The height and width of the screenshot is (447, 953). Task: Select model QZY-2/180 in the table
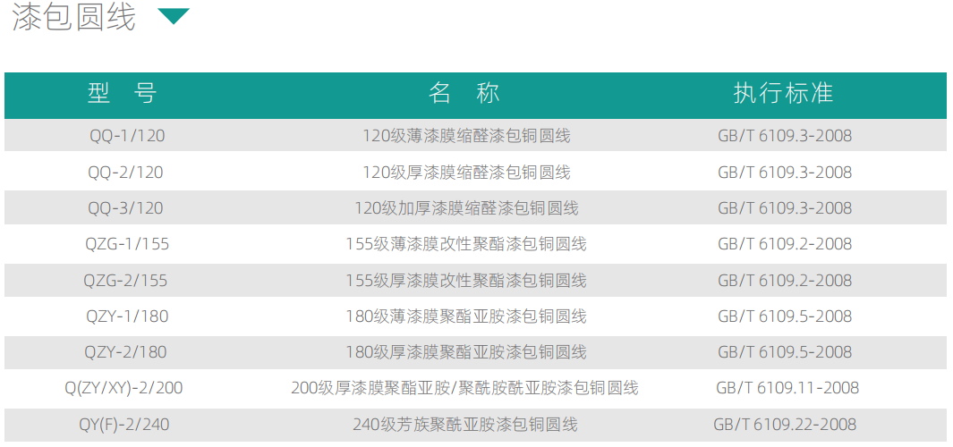click(x=125, y=352)
